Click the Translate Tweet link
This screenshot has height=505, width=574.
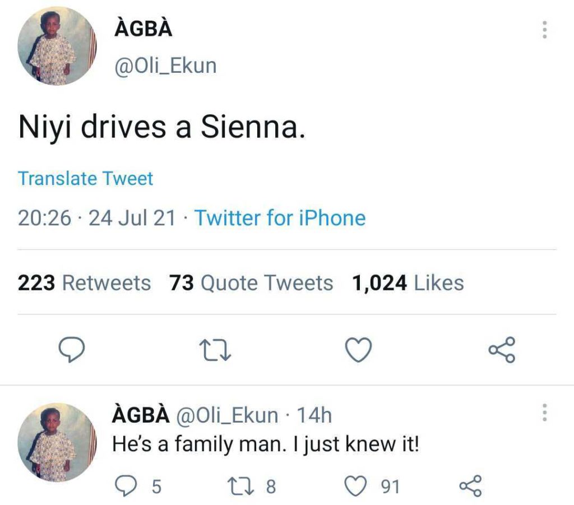tap(85, 179)
